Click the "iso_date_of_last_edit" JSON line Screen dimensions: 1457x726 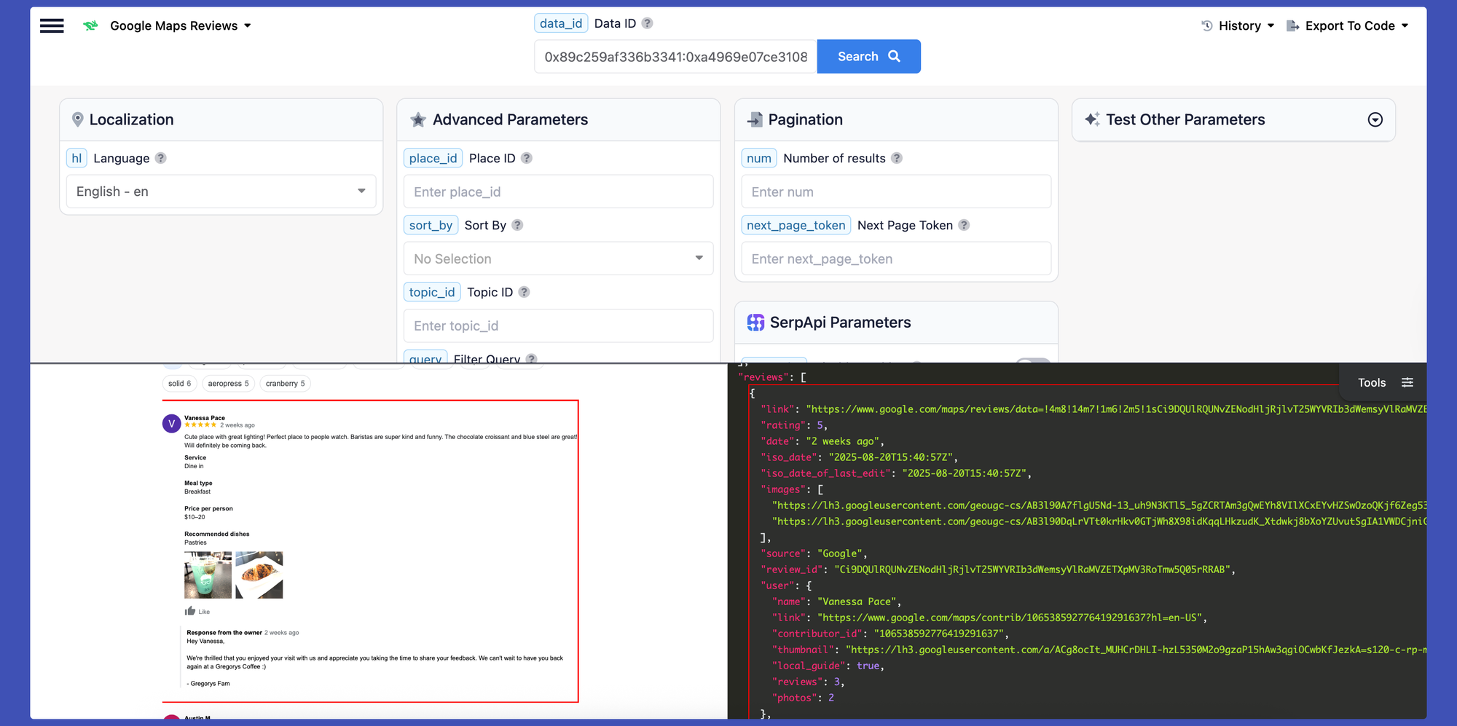[896, 473]
